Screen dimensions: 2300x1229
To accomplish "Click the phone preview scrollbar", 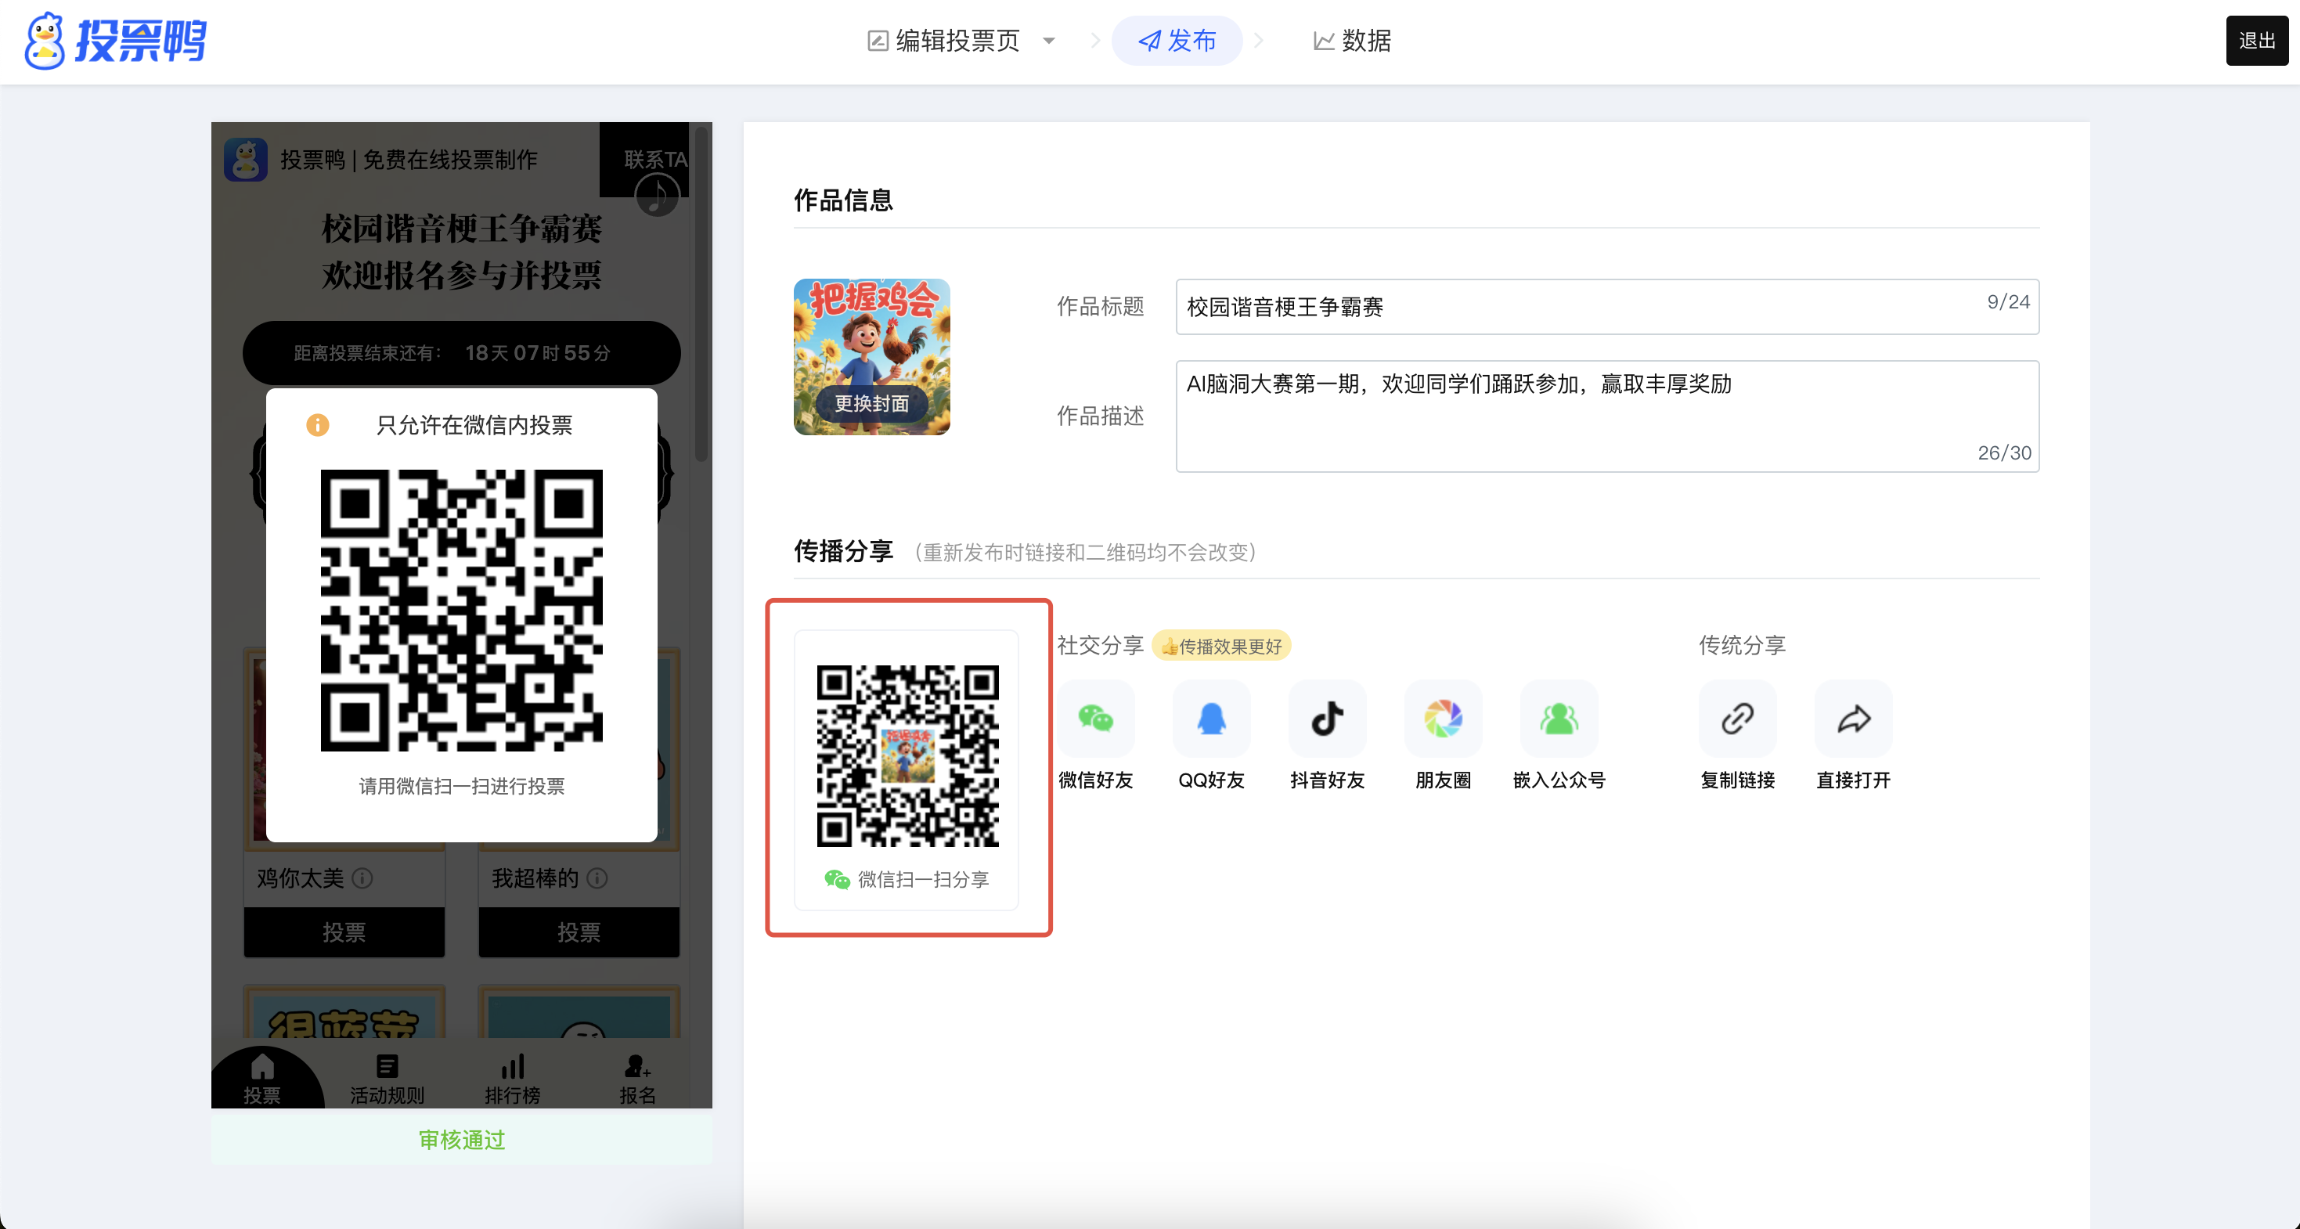I will (x=701, y=294).
